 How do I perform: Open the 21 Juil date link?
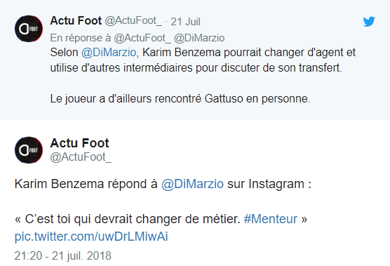(185, 22)
